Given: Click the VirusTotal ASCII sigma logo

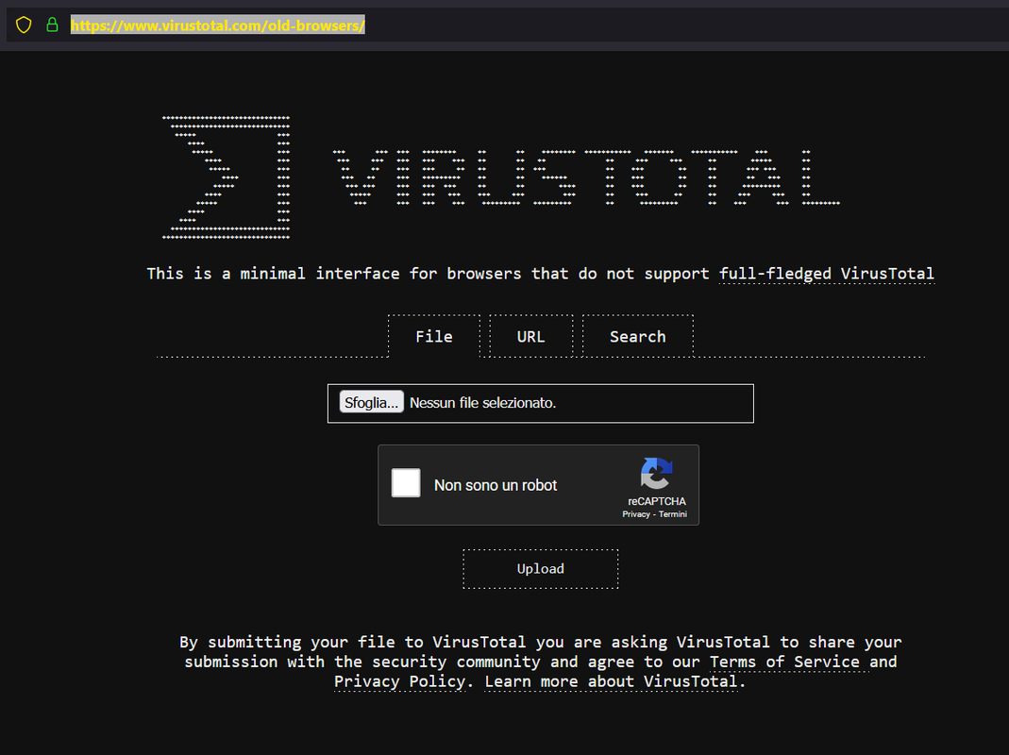Looking at the screenshot, I should click(x=226, y=177).
